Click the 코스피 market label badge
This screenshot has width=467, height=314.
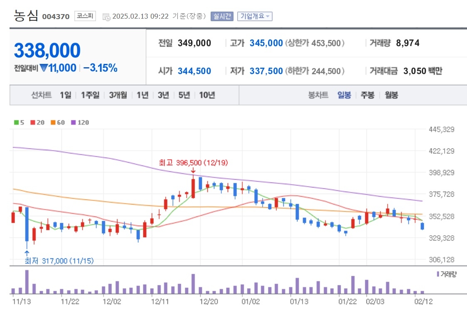(x=85, y=16)
